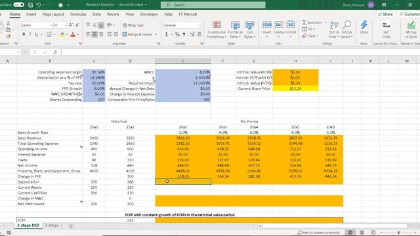Screen dimensions: 420x236
Task: Toggle Underline formatting
Action: [37, 34]
